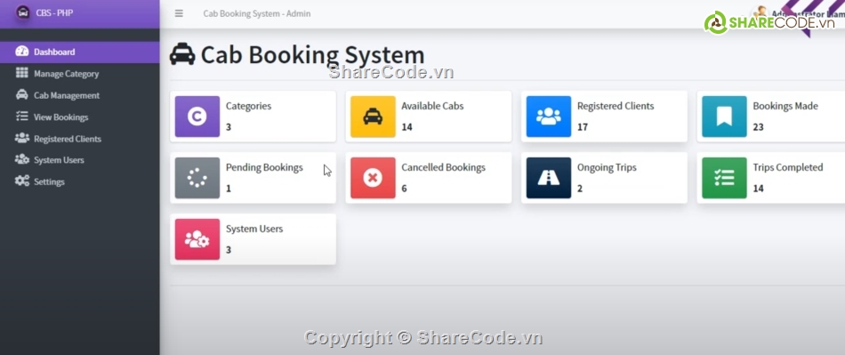Click the View Bookings checklist icon

[x=22, y=117]
